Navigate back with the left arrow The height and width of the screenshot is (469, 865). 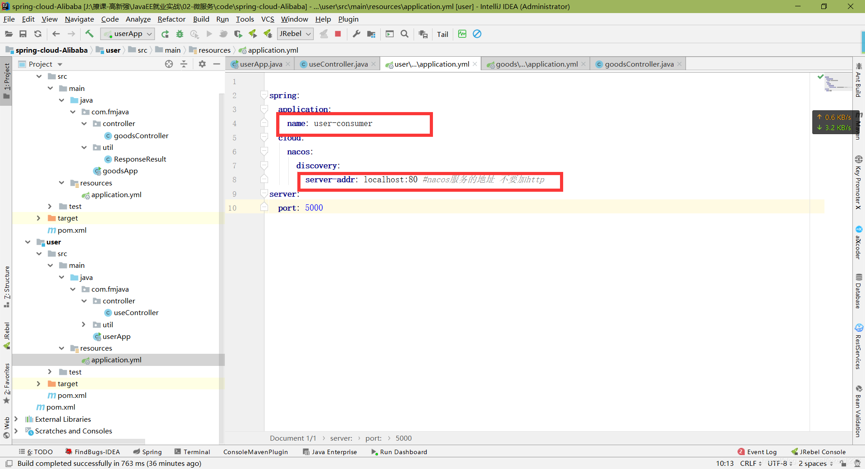click(56, 34)
